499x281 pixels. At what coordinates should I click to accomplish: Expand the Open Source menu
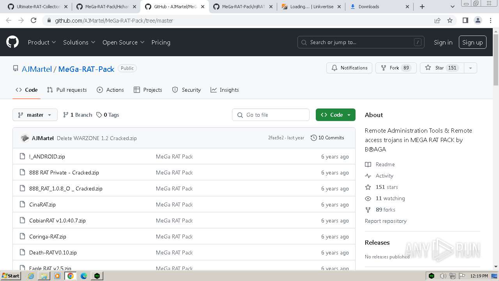pyautogui.click(x=123, y=42)
